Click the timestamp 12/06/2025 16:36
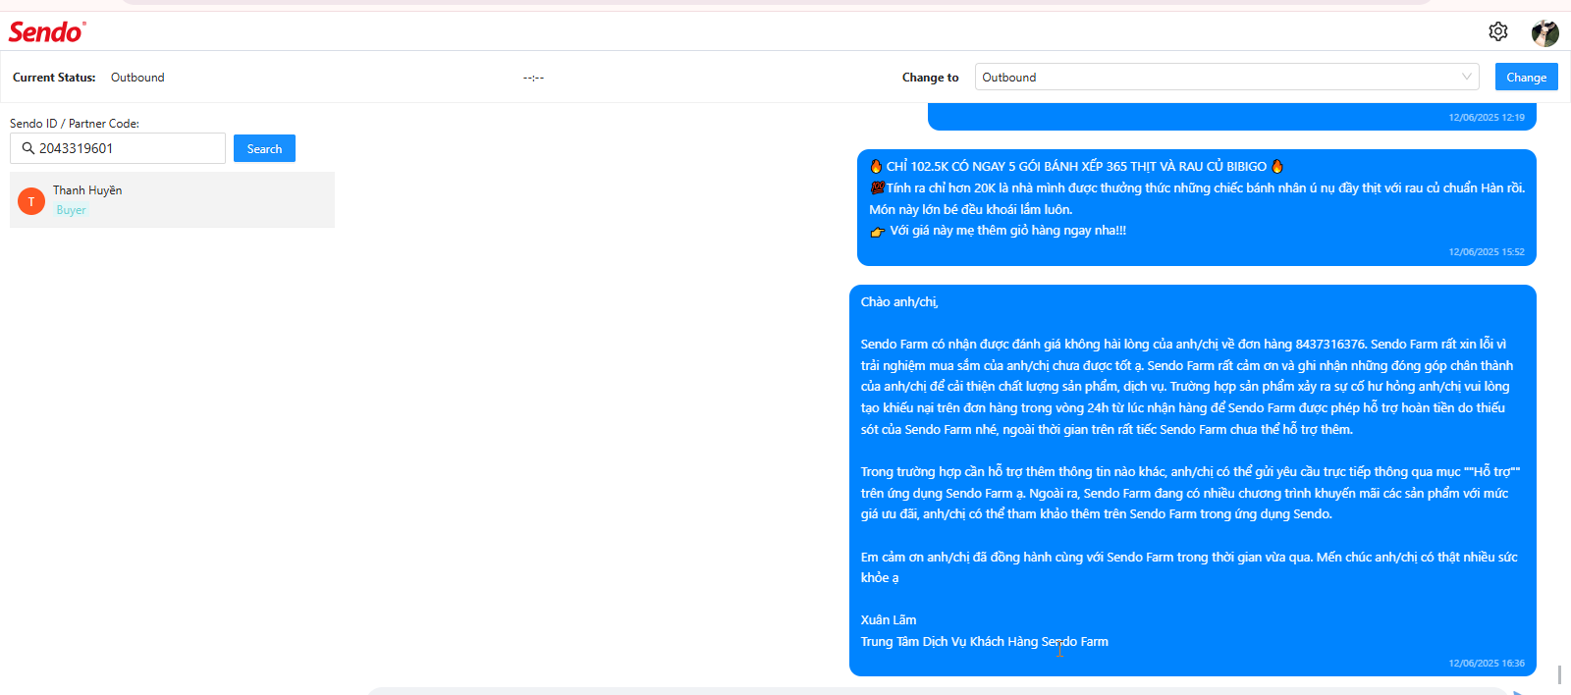Image resolution: width=1571 pixels, height=695 pixels. tap(1487, 664)
